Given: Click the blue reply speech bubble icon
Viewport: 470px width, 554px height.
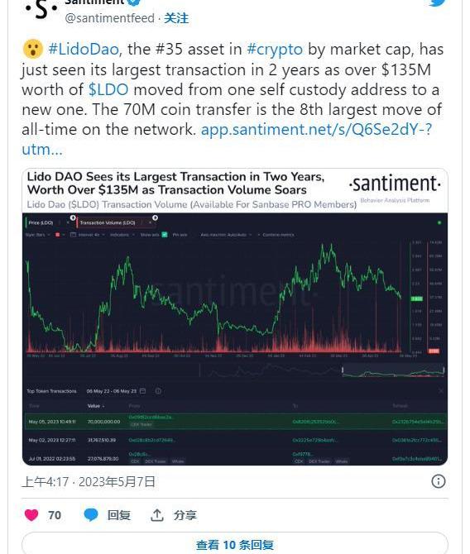Looking at the screenshot, I should click(91, 515).
